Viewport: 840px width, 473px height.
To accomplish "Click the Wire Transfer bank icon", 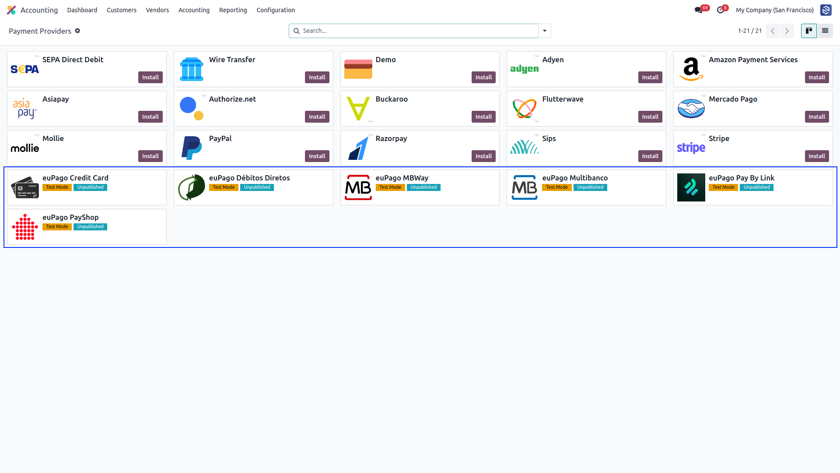I will [x=192, y=69].
